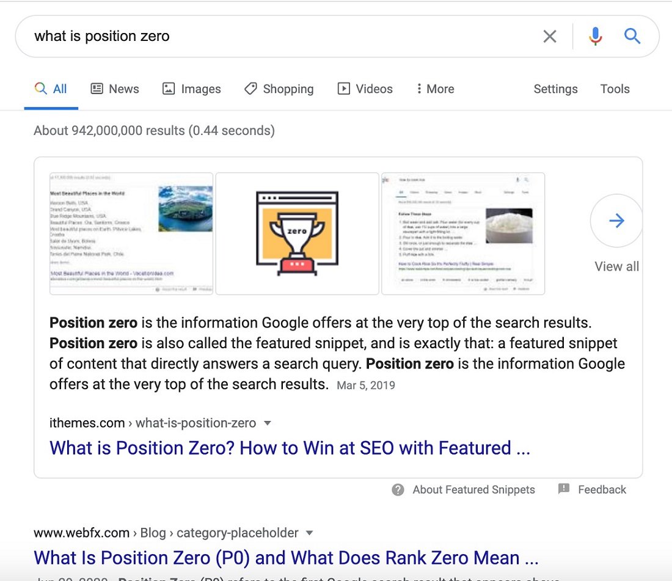The width and height of the screenshot is (672, 581).
Task: Click the next arrow in image carousel
Action: coord(616,221)
